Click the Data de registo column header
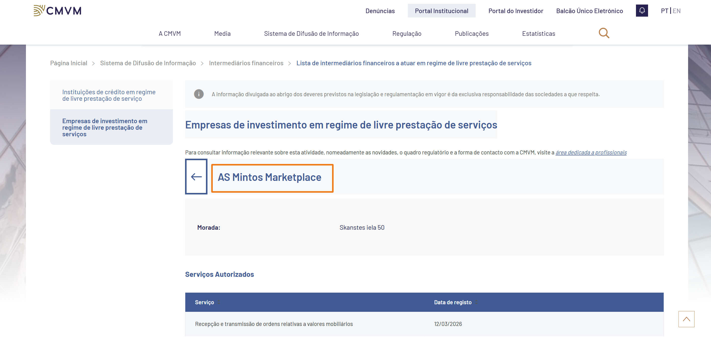 452,302
